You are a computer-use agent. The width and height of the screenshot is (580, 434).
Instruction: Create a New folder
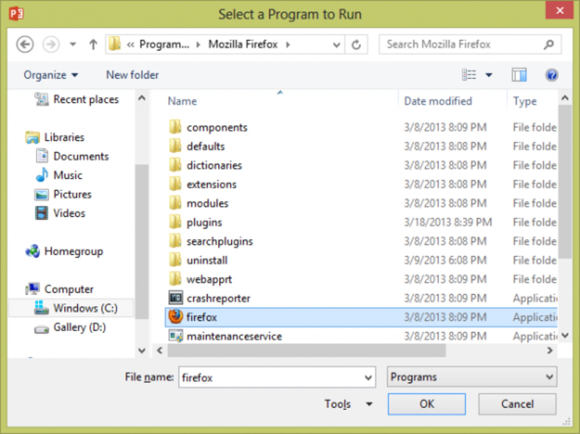coord(132,75)
